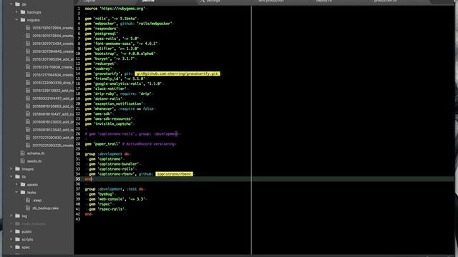This screenshot has width=458, height=257.
Task: Expand the public folder arrow
Action: [x=11, y=231]
